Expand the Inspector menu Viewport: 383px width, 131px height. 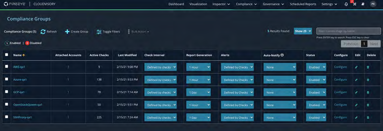tap(221, 4)
